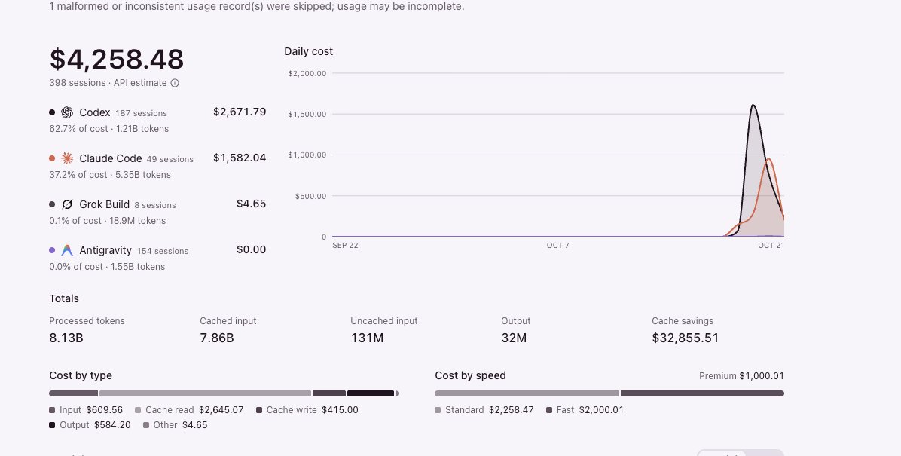
Task: Click the 'Daily cost' chart title
Action: coord(309,51)
